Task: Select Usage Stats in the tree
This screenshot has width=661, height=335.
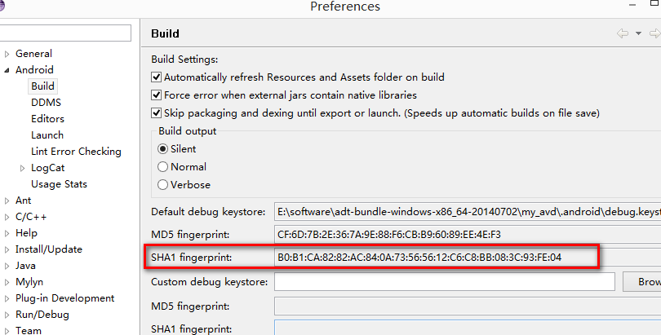Action: coord(59,184)
